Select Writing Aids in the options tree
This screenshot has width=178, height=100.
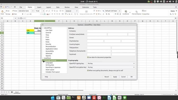click(50, 65)
